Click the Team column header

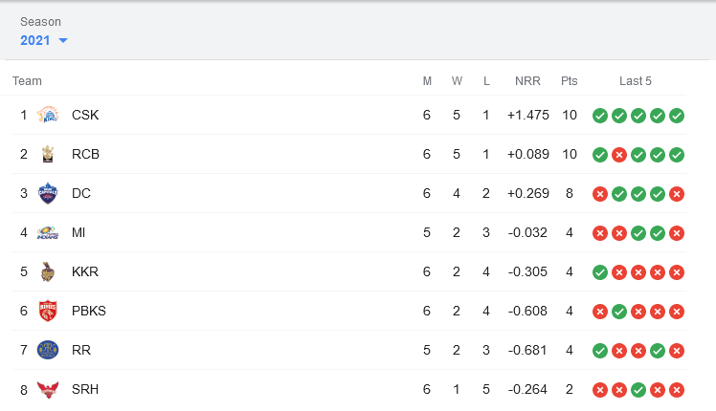point(27,81)
